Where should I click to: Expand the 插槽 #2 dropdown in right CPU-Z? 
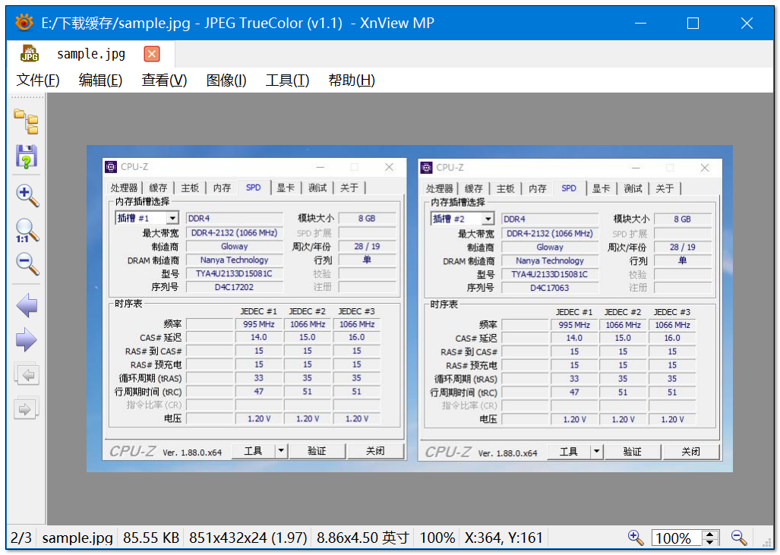point(487,219)
